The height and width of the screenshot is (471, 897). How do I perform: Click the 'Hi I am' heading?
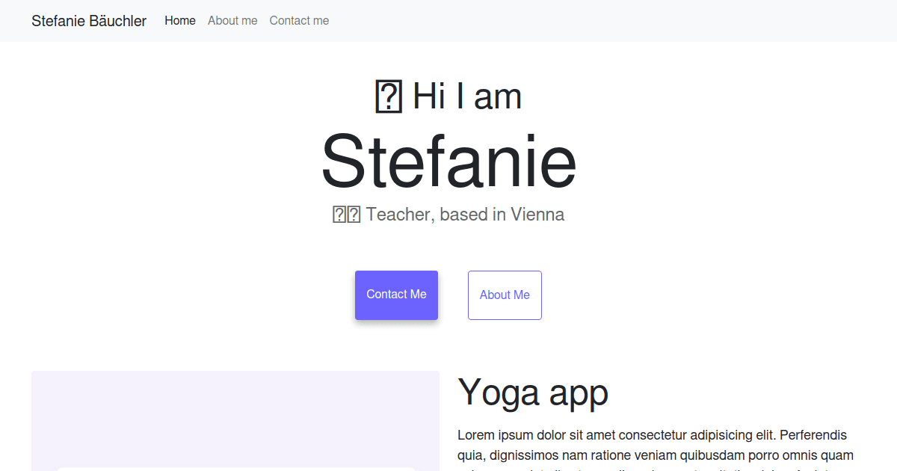(x=449, y=96)
